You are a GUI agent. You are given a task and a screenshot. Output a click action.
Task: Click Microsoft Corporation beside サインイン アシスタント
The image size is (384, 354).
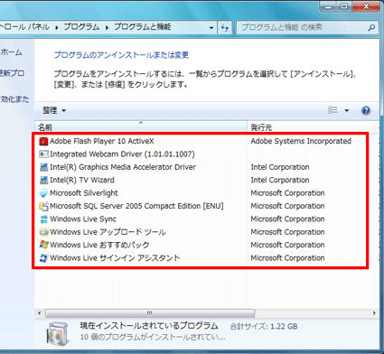[287, 258]
